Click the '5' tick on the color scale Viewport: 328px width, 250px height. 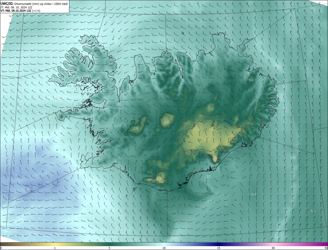pos(109,248)
